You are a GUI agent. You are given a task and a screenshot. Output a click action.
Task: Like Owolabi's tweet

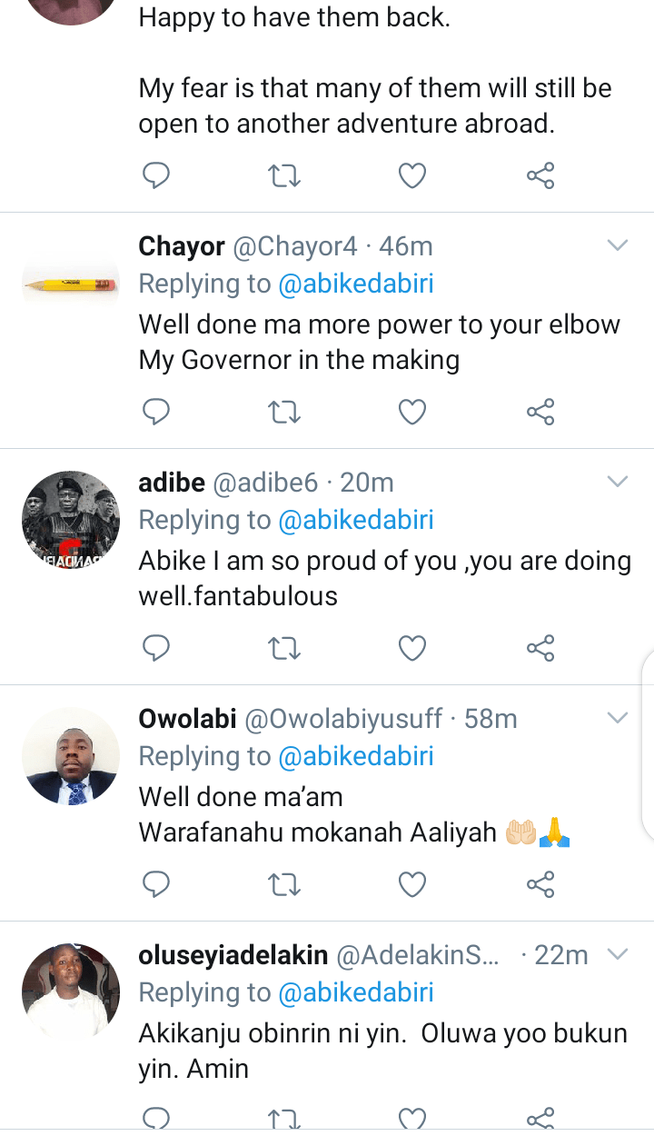pos(412,883)
